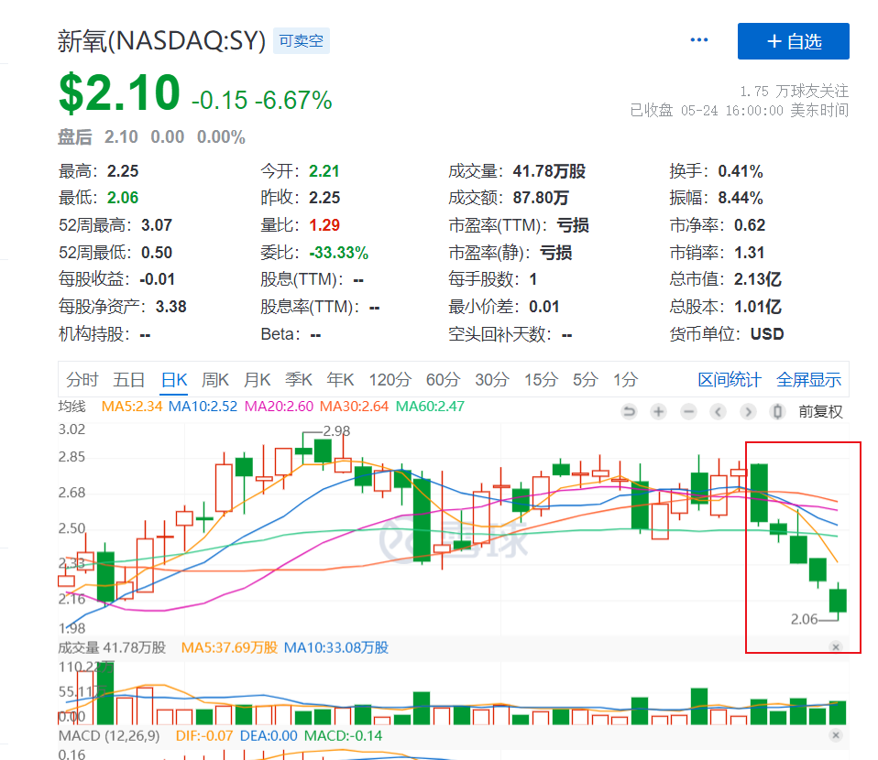The width and height of the screenshot is (878, 760).
Task: Click the 2.98 high marker on chart
Action: coord(336,431)
